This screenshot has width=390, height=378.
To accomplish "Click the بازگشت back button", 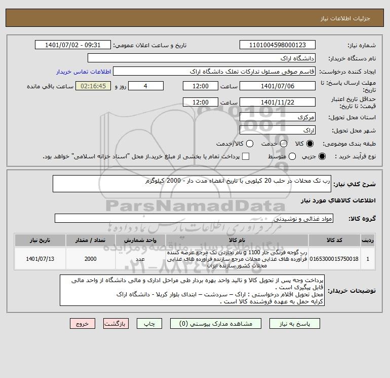I will (x=116, y=323).
